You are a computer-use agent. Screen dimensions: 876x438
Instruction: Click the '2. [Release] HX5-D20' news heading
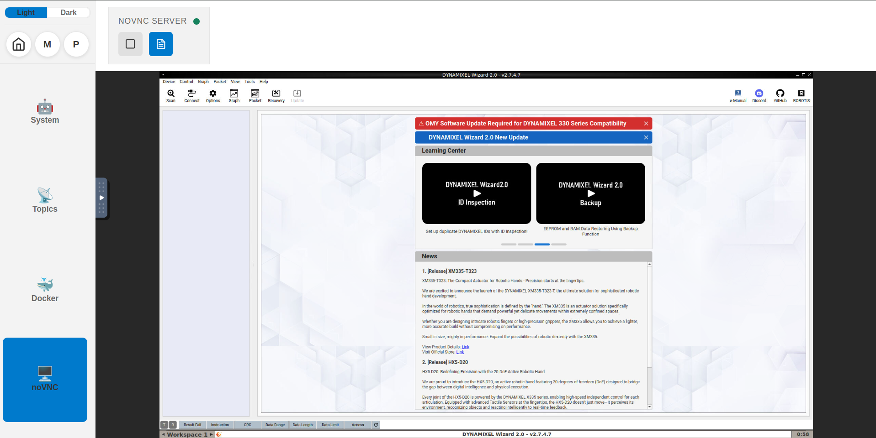tap(445, 362)
